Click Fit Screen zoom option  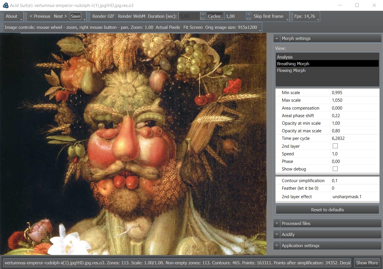coord(193,27)
